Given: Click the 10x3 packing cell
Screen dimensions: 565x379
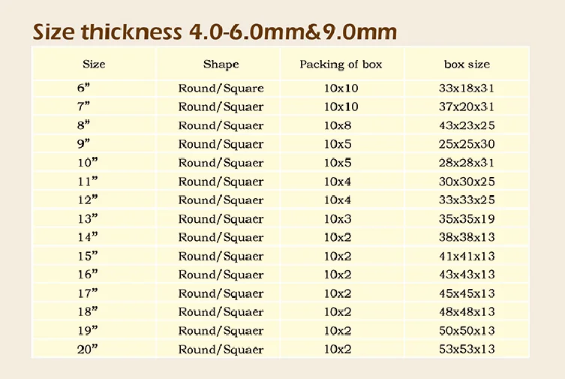Looking at the screenshot, I should pos(338,218).
